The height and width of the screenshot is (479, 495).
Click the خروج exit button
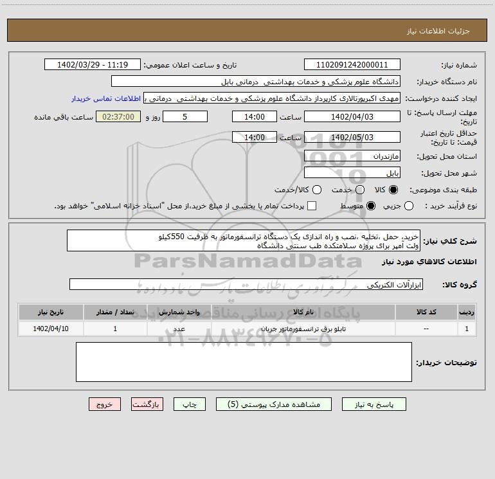105,404
